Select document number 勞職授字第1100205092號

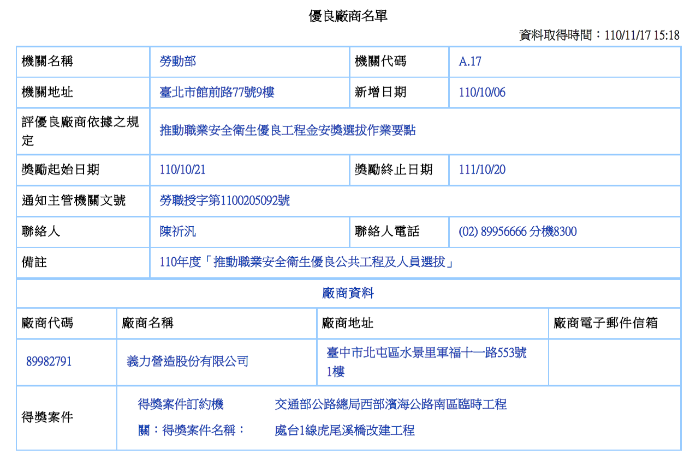225,201
